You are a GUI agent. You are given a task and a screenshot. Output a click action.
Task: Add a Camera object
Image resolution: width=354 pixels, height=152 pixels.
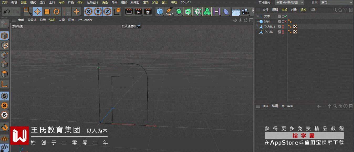[x=245, y=12]
